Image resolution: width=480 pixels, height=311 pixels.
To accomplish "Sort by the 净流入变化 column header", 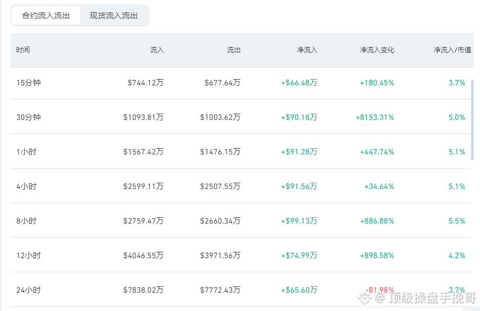I will coord(377,50).
